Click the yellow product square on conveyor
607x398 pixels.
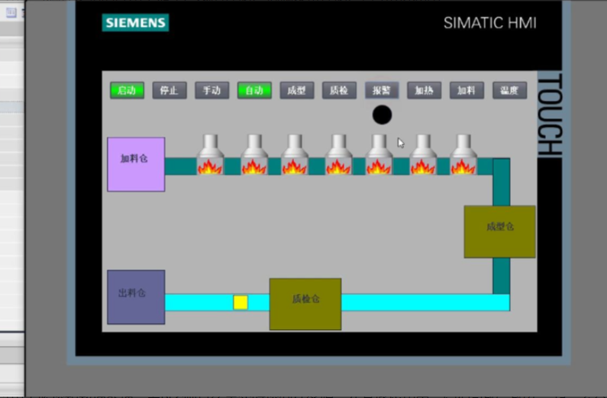pyautogui.click(x=241, y=303)
